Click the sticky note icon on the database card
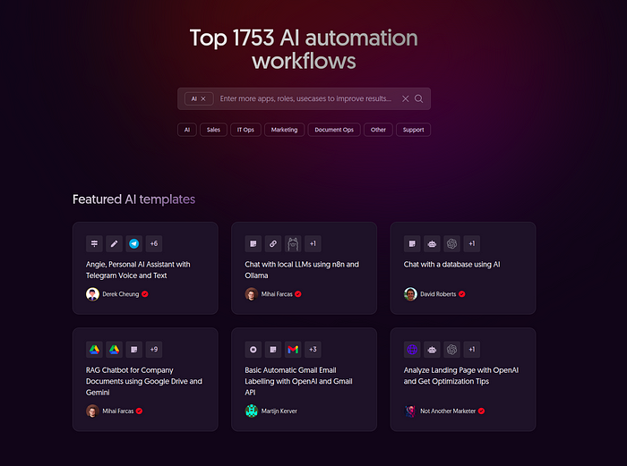The height and width of the screenshot is (466, 627). (412, 243)
